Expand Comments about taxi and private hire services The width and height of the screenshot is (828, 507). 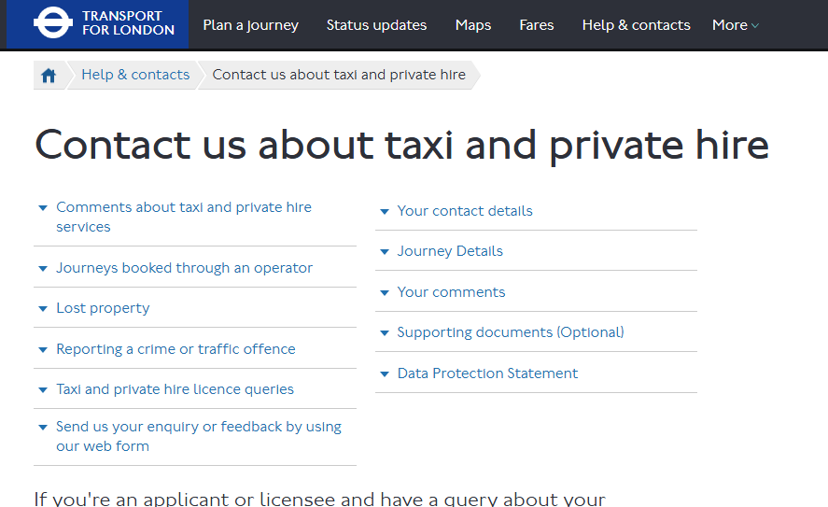[195, 217]
